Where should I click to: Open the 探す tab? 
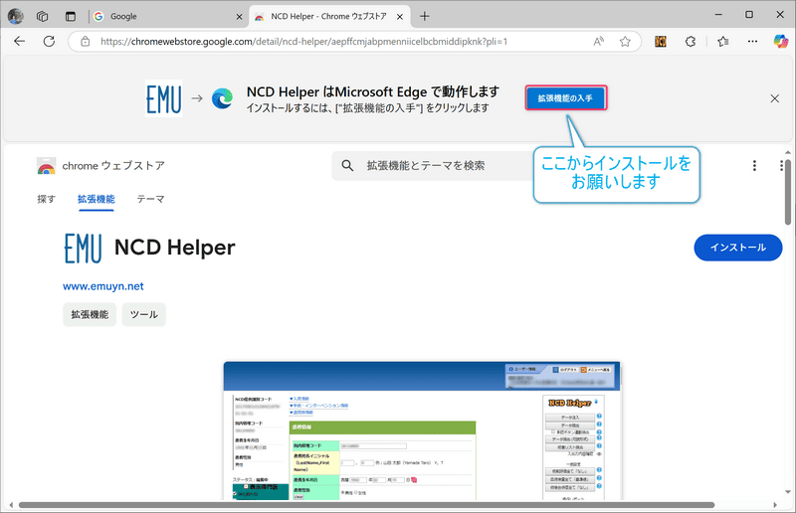click(46, 199)
